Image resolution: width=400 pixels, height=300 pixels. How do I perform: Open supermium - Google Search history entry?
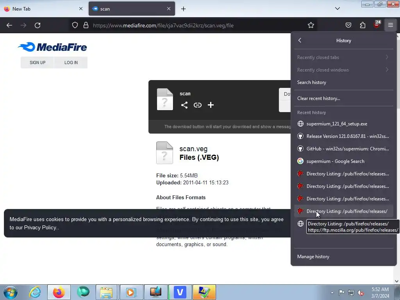click(x=343, y=161)
